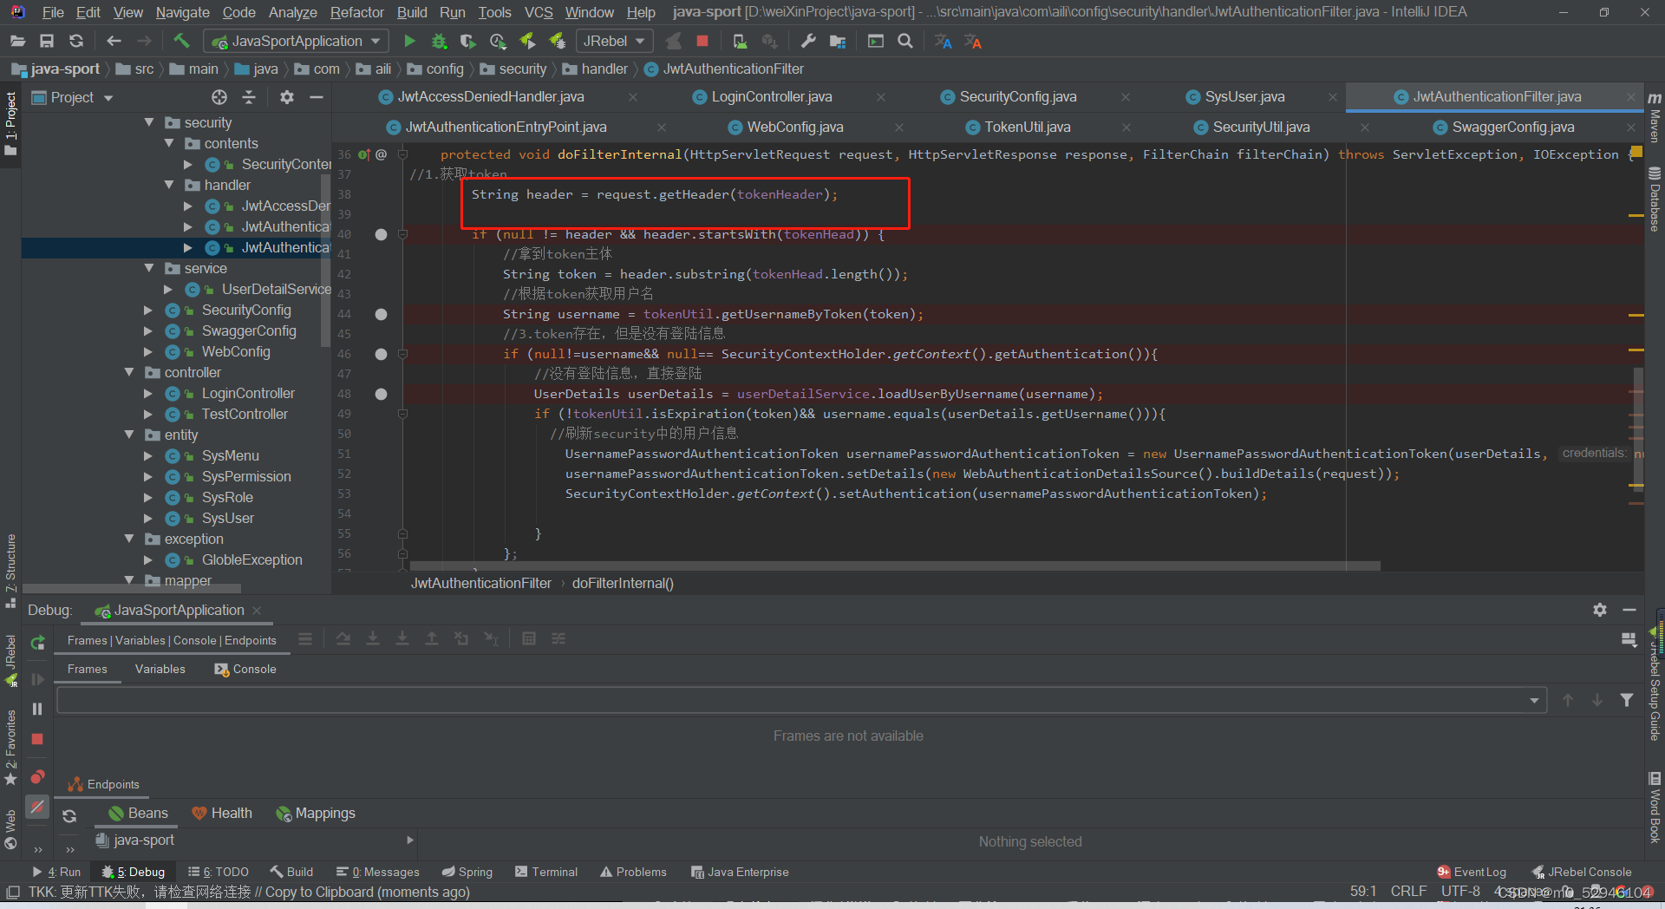Click the Run with Coverage icon
This screenshot has height=909, width=1665.
467,41
